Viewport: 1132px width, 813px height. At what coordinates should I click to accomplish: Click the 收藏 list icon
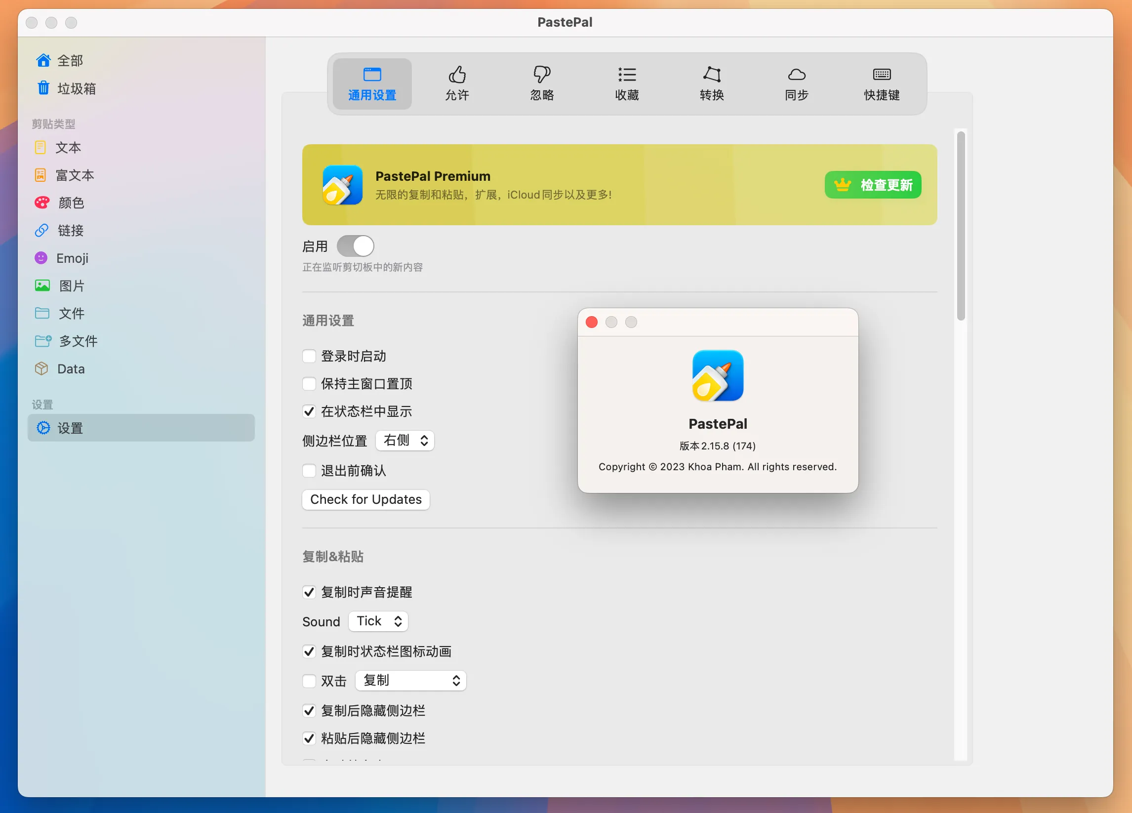point(627,75)
